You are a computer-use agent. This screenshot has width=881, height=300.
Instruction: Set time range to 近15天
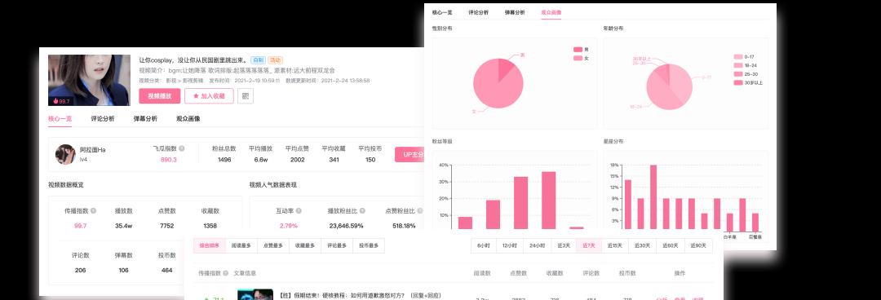615,245
